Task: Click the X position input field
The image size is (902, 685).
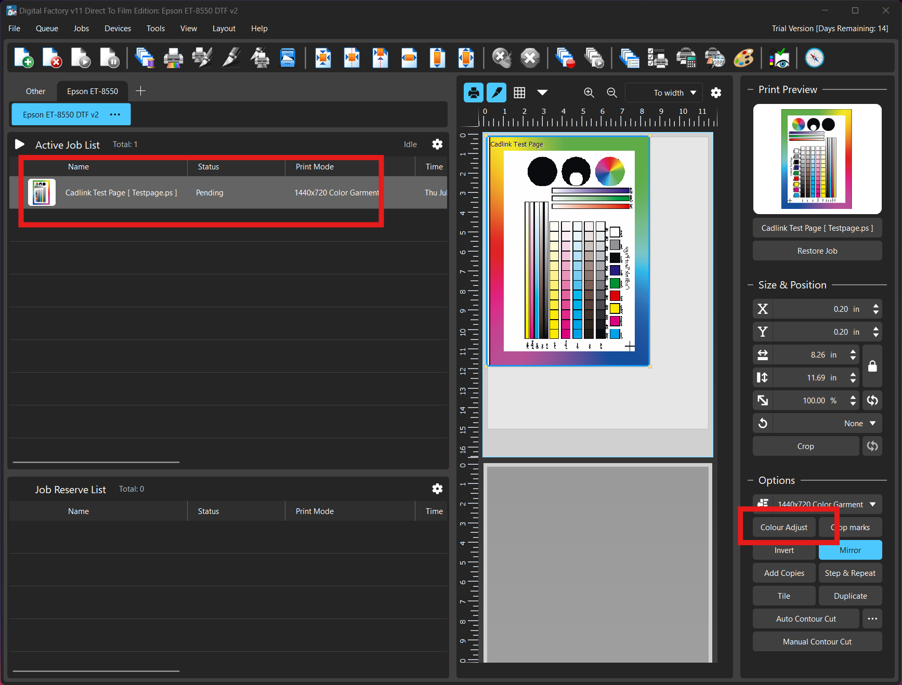Action: pyautogui.click(x=816, y=309)
